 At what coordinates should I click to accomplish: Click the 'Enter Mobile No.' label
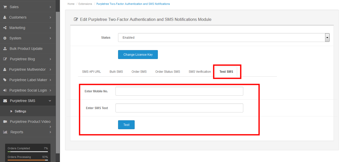(96, 91)
